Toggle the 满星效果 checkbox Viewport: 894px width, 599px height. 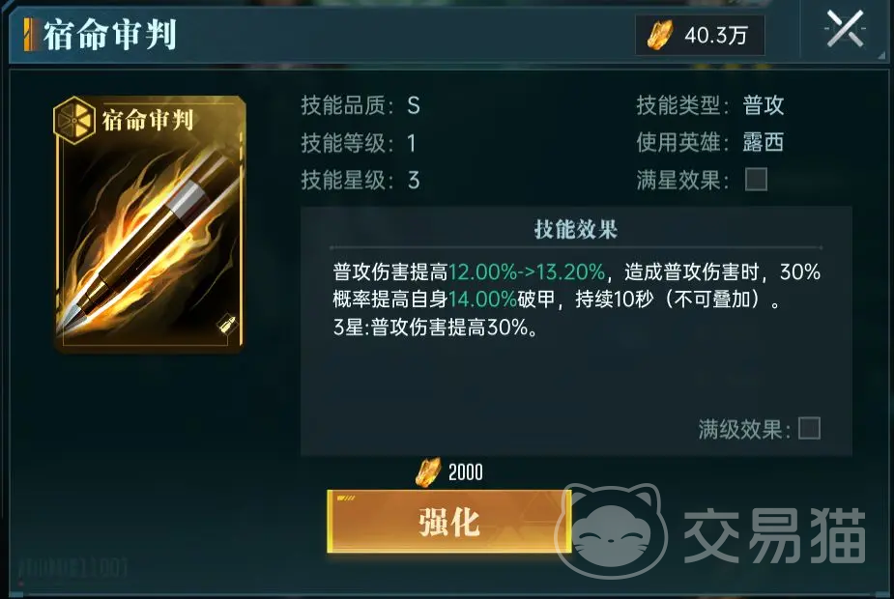tap(756, 180)
